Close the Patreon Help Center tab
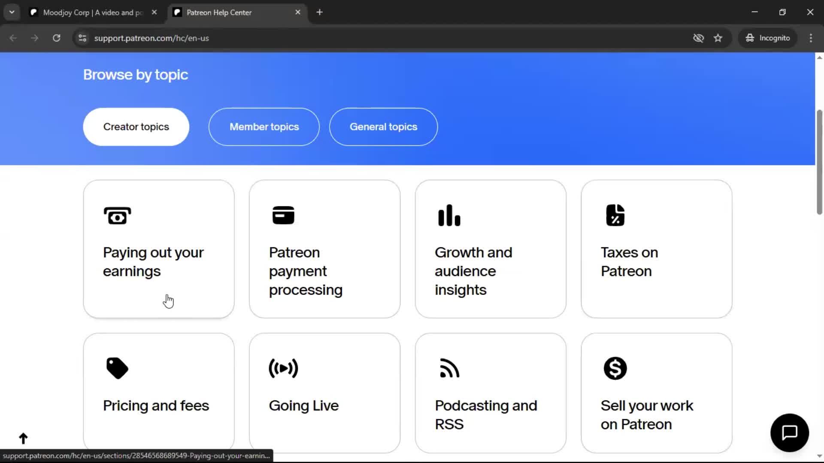Viewport: 824px width, 463px height. 298,12
